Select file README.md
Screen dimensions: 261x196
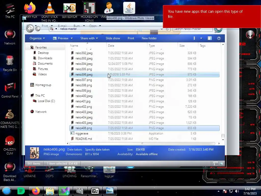[145, 139]
